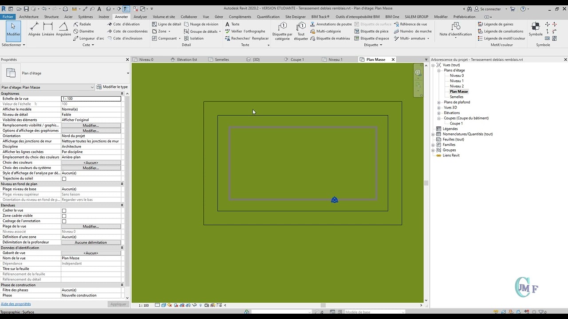Choose Numéro de marche tool
Image resolution: width=568 pixels, height=319 pixels.
tap(413, 31)
